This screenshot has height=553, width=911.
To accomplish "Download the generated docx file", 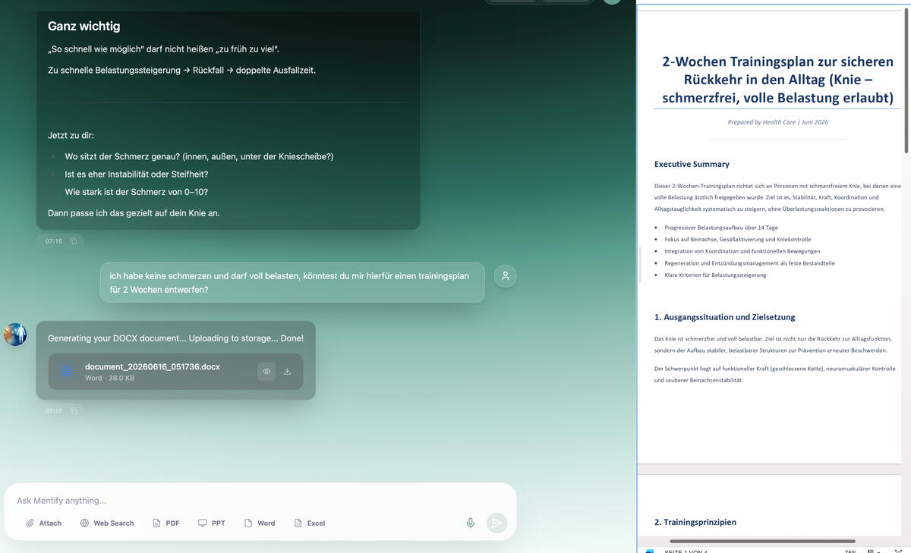I will pyautogui.click(x=287, y=372).
